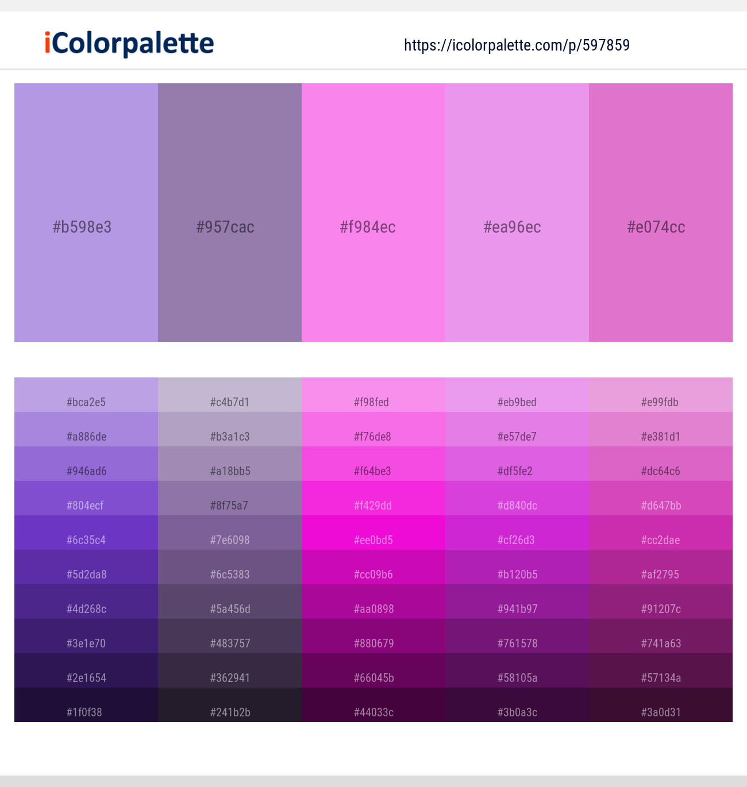The image size is (747, 787).
Task: Pick the #6c35c4 violet shade
Action: click(86, 533)
